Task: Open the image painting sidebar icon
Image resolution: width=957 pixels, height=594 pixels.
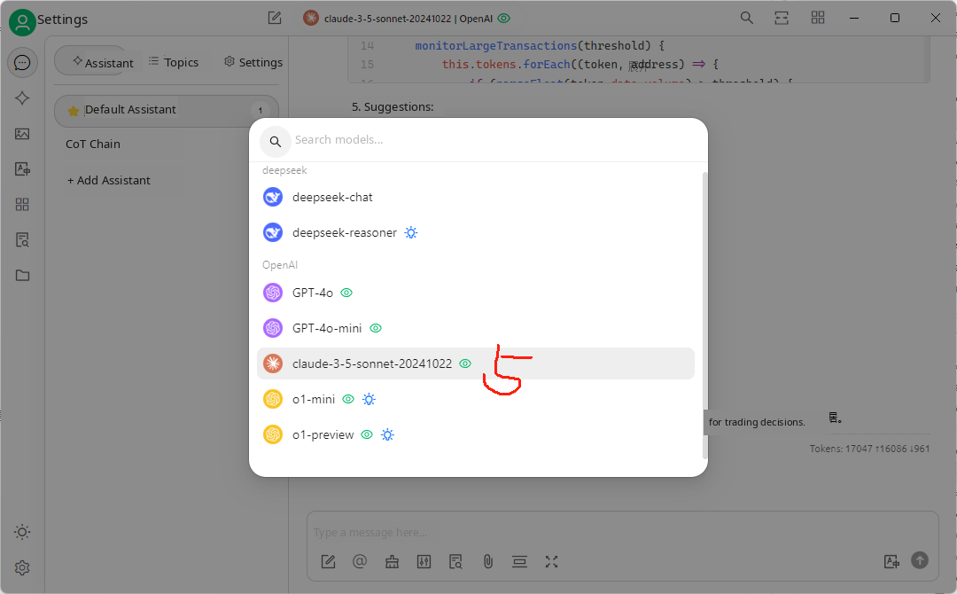Action: click(22, 134)
